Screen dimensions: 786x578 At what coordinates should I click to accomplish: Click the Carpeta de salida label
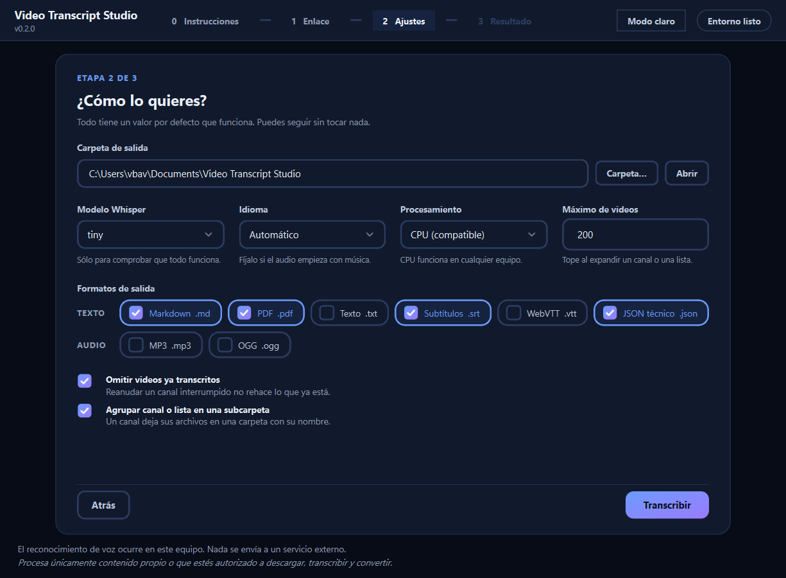112,148
